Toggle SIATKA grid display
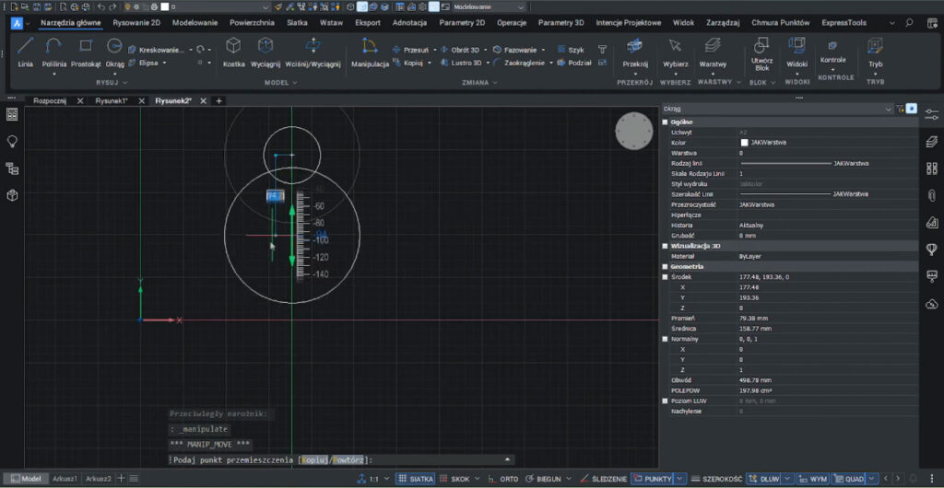Screen dimensions: 944x488 [416, 479]
